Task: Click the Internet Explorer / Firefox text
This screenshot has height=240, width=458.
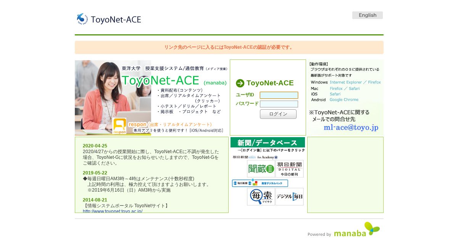Action: click(x=355, y=82)
